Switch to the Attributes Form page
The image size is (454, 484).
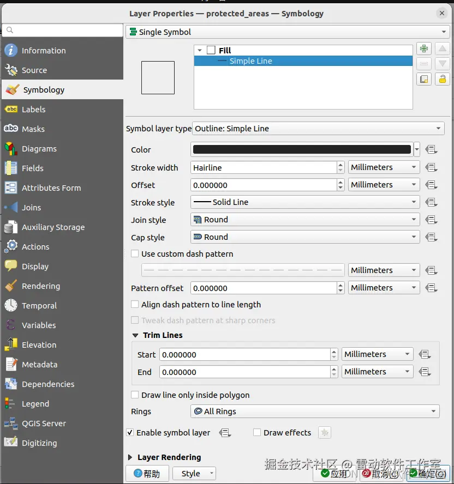pos(62,188)
